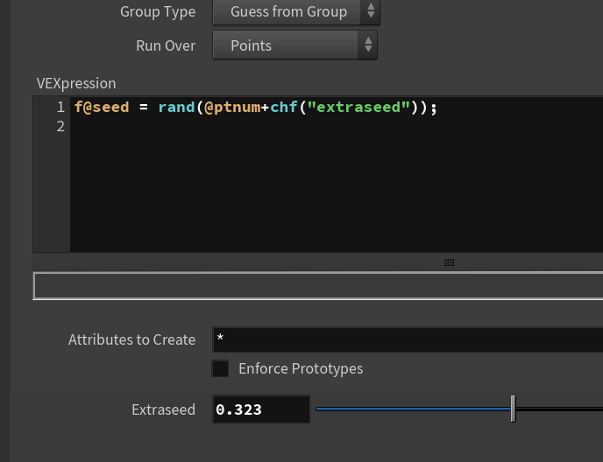Click the Run Over label
Viewport: 603px width, 462px height.
pyautogui.click(x=166, y=45)
